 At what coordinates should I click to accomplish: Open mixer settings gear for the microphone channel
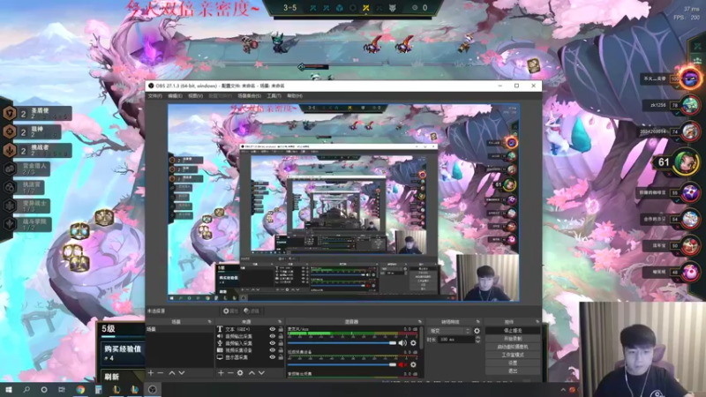coord(413,343)
